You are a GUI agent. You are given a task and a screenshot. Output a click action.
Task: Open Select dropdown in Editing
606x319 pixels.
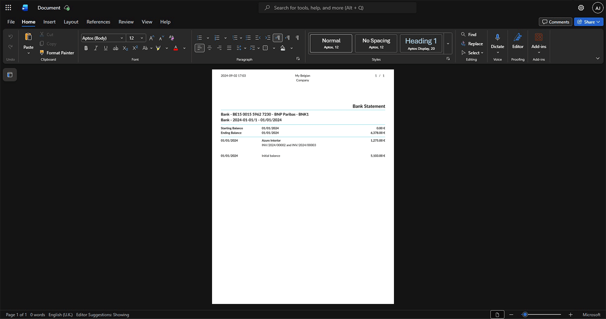tap(472, 53)
